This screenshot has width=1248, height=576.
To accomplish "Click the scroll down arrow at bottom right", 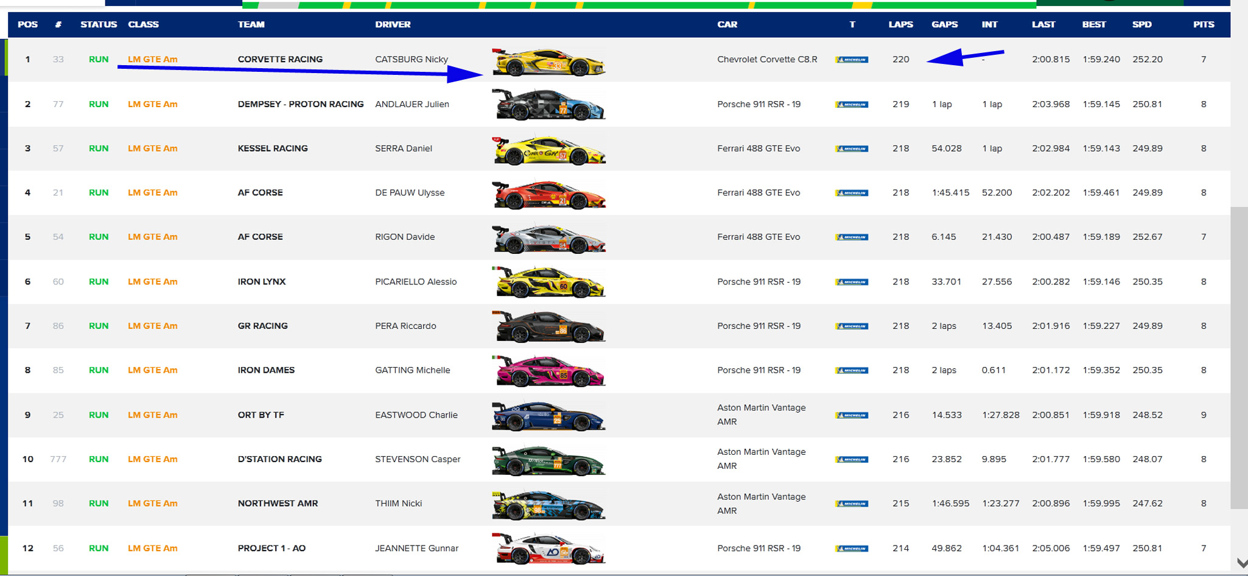I will pos(1241,563).
